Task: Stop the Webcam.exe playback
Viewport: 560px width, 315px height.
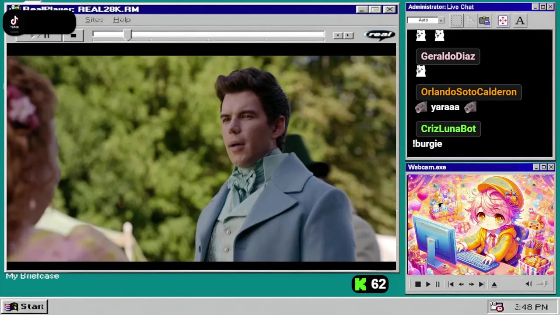Action: [x=418, y=284]
